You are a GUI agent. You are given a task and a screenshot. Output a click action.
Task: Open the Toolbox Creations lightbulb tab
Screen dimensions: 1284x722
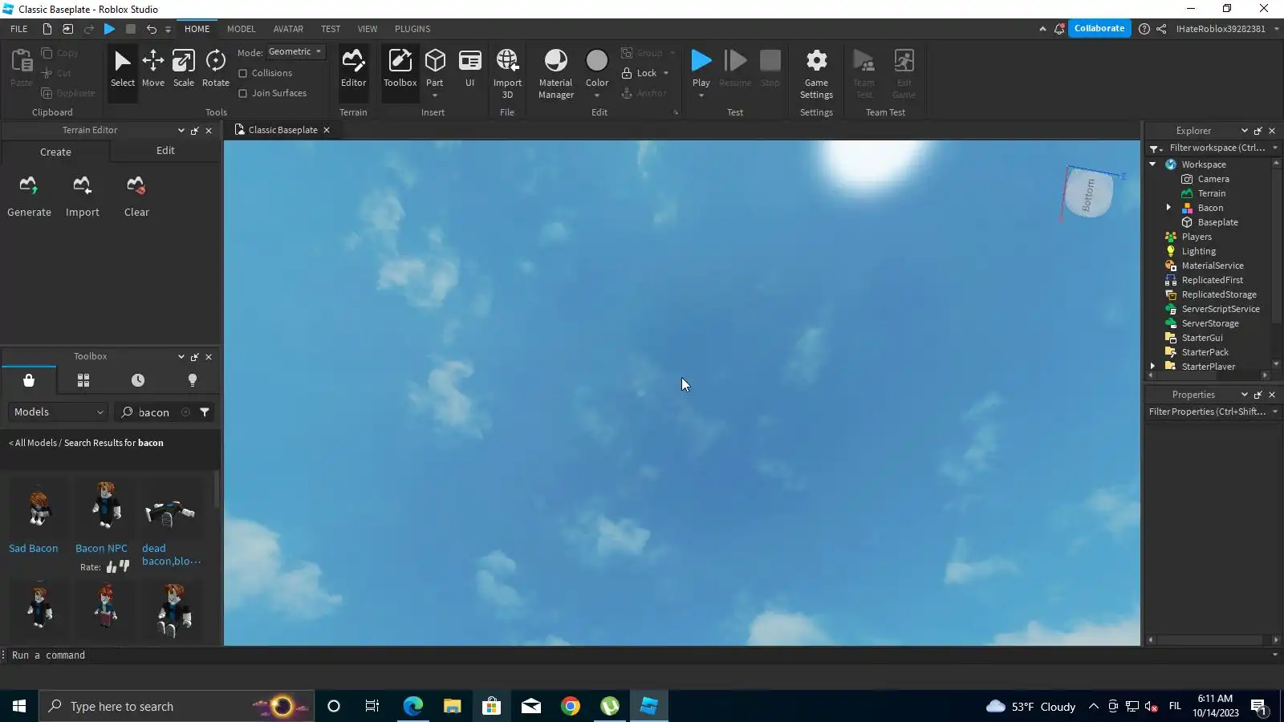click(193, 380)
